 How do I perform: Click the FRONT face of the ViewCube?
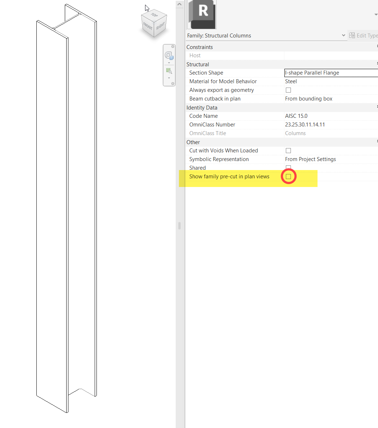tap(148, 25)
